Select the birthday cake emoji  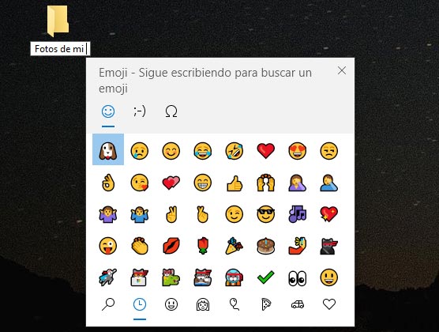tap(266, 246)
